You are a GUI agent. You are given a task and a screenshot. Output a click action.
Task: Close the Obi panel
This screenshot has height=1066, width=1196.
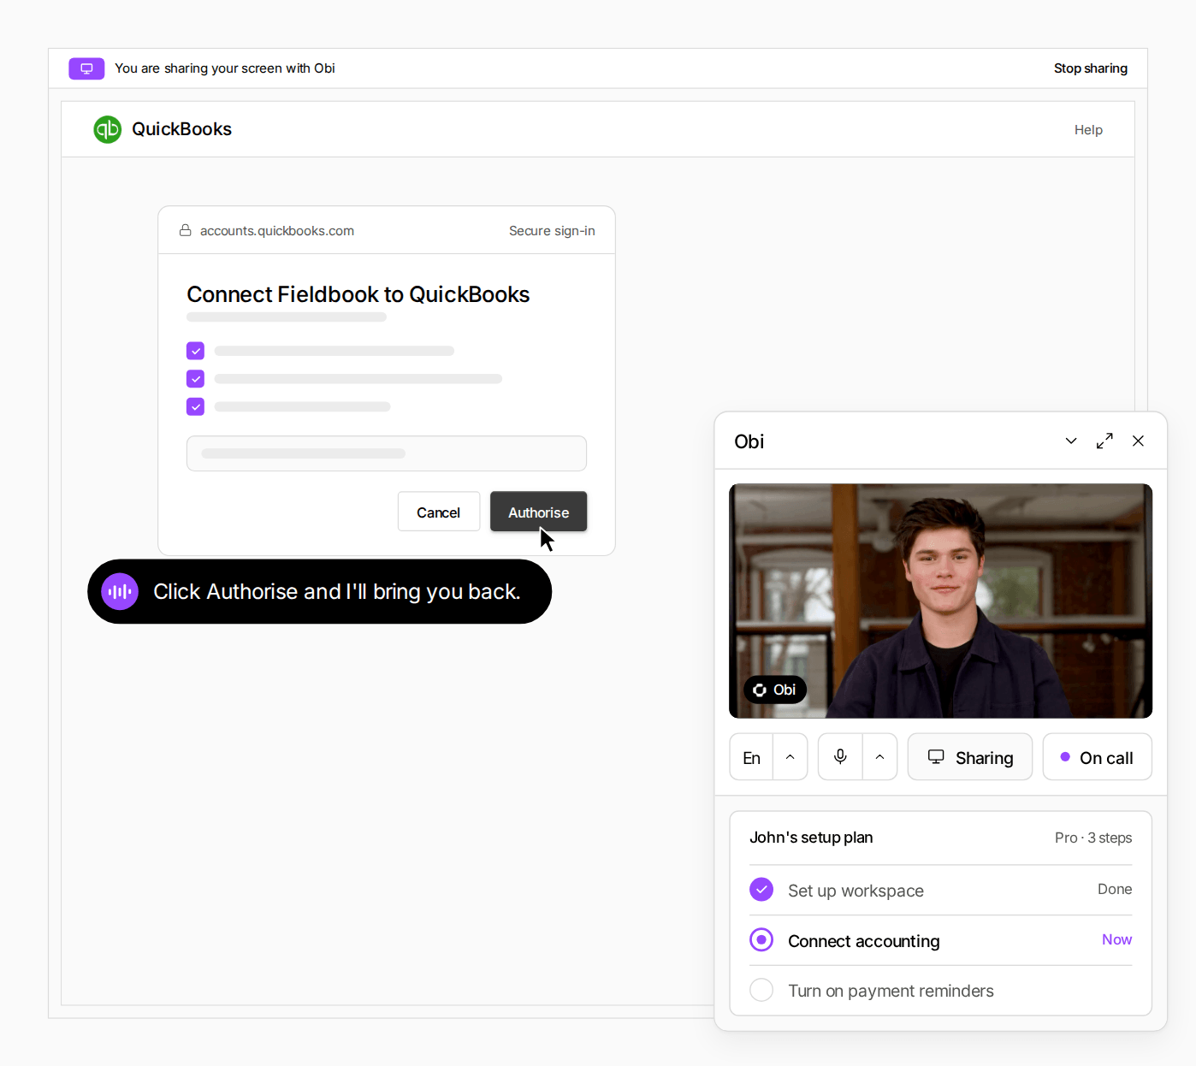(1138, 441)
